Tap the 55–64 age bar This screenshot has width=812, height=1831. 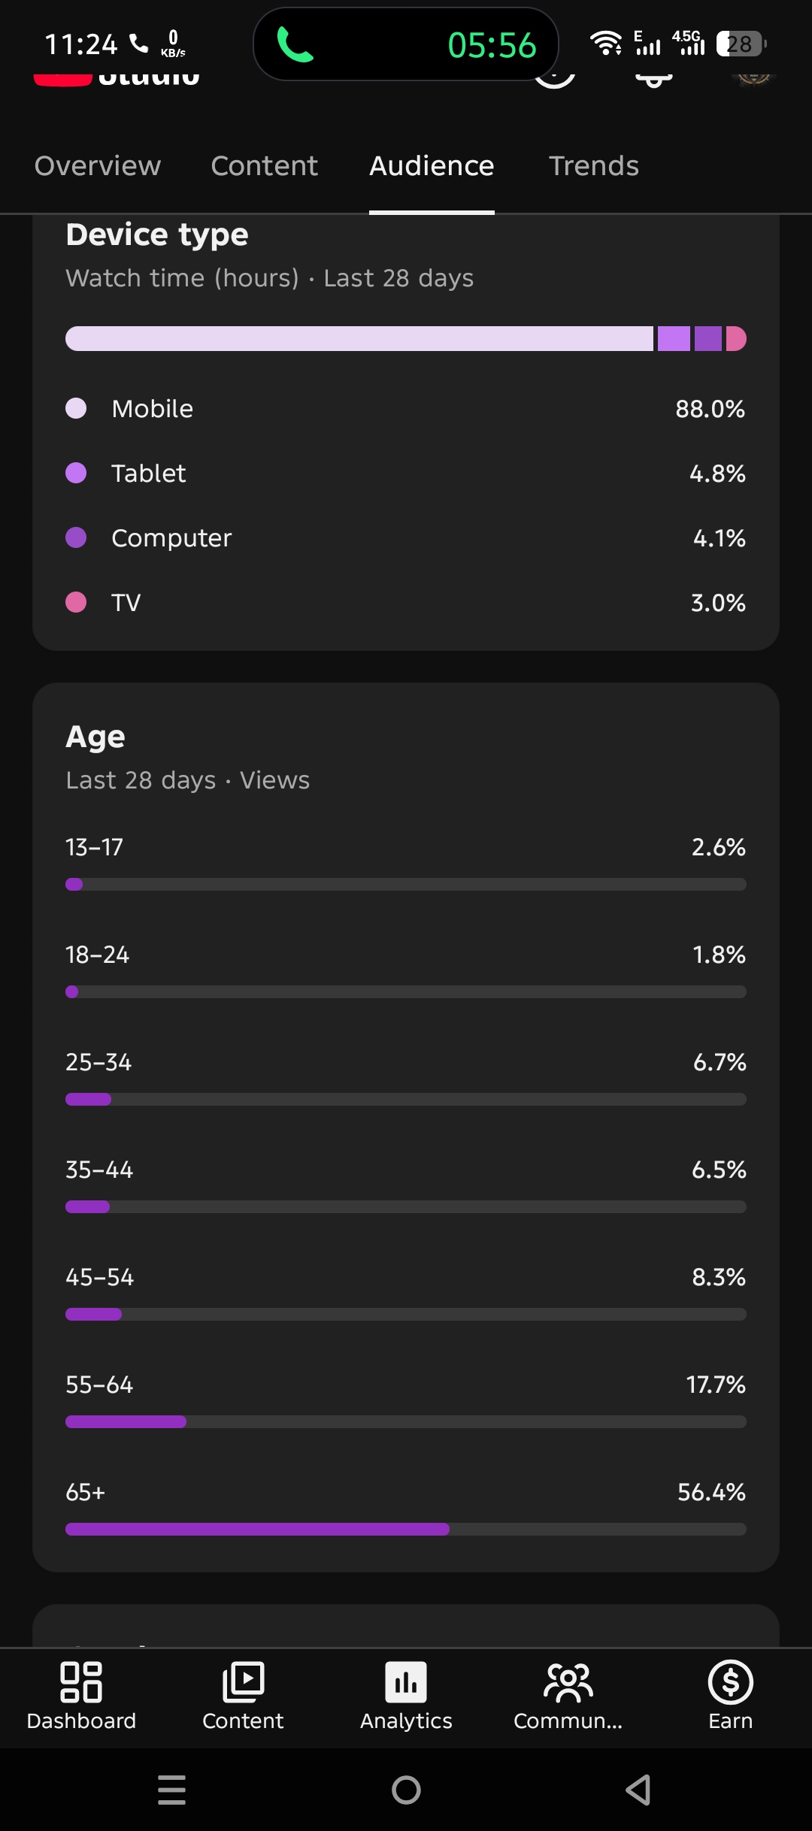coord(406,1421)
